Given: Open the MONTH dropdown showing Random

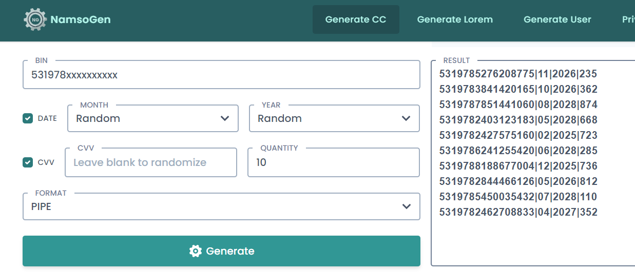Looking at the screenshot, I should (153, 118).
